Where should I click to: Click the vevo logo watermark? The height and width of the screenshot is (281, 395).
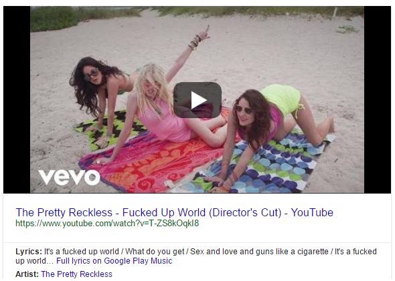69,177
